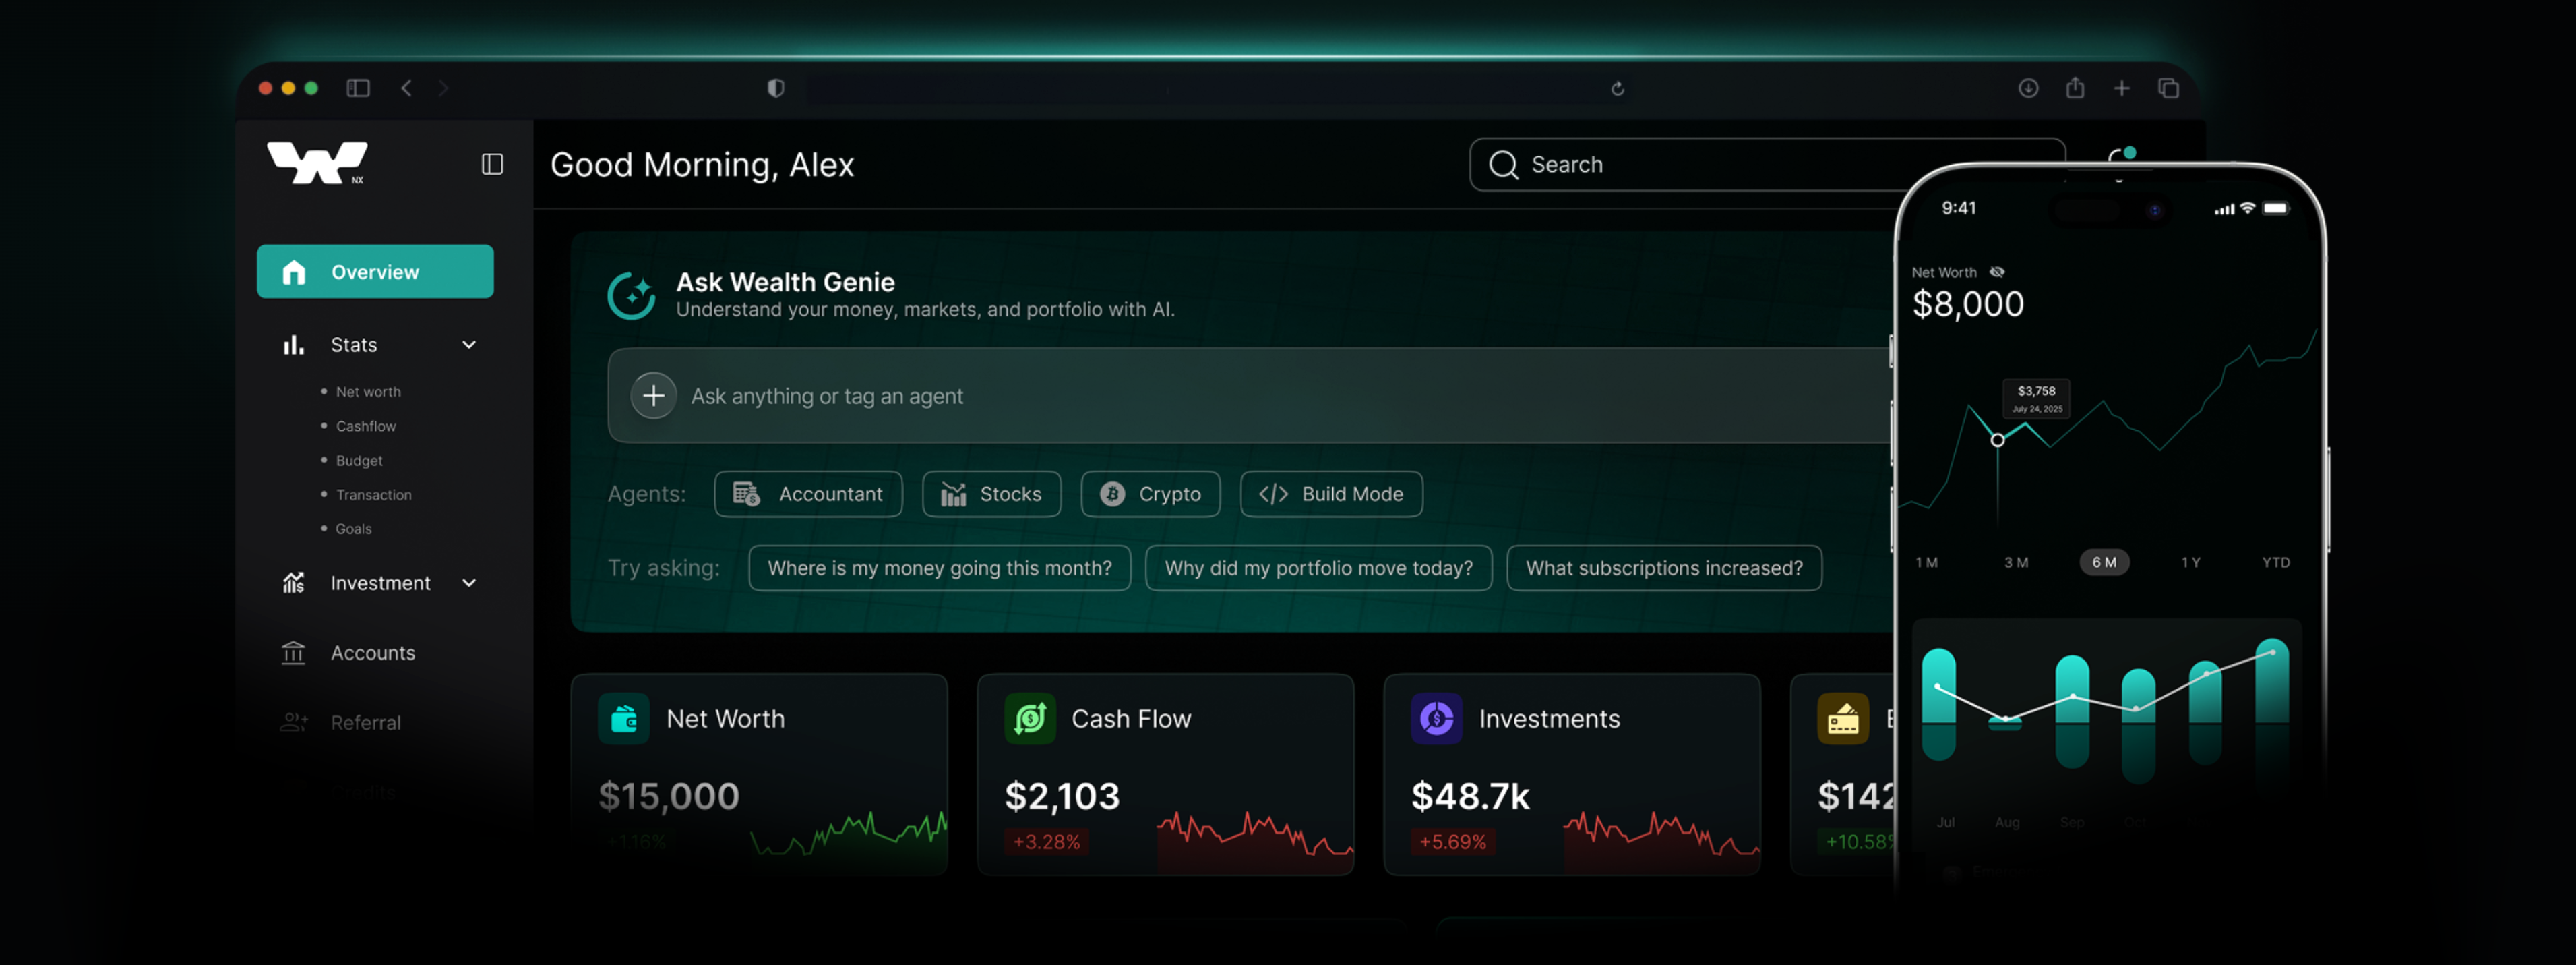
Task: Select 1 Y range on phone chart
Action: click(2190, 562)
